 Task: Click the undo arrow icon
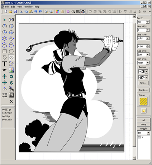click(35, 11)
